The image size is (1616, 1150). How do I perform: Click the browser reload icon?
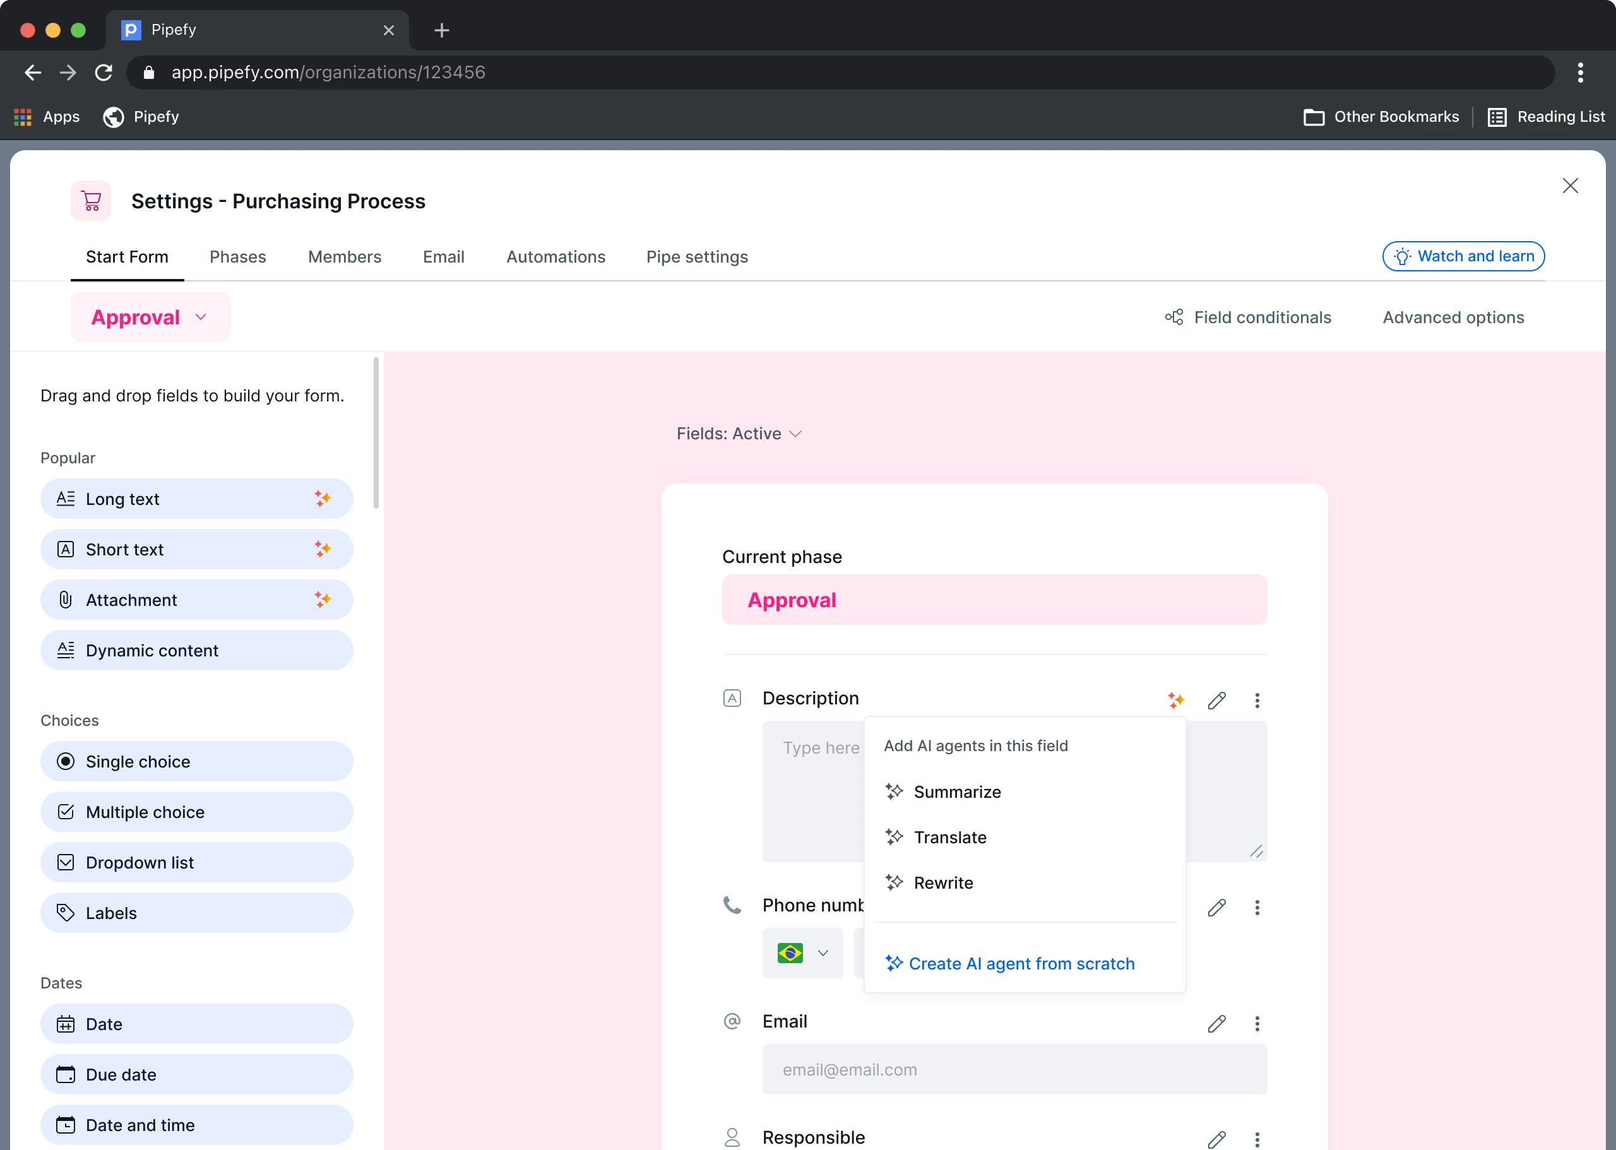coord(104,72)
